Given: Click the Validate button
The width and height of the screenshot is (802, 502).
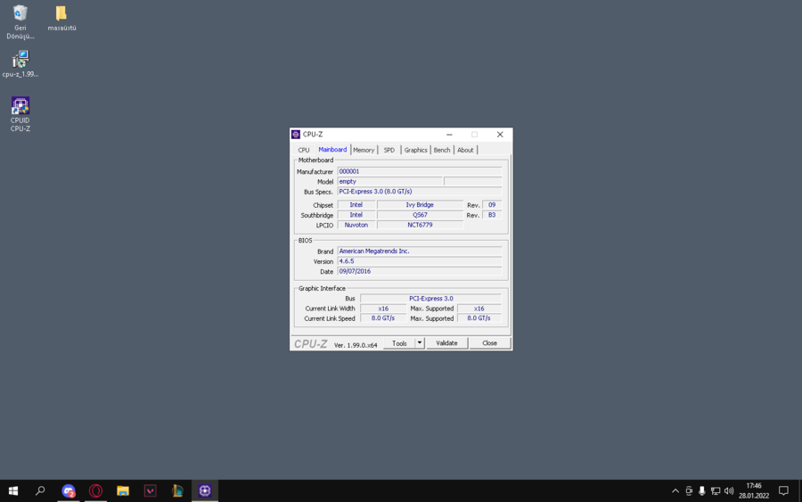Looking at the screenshot, I should 446,343.
